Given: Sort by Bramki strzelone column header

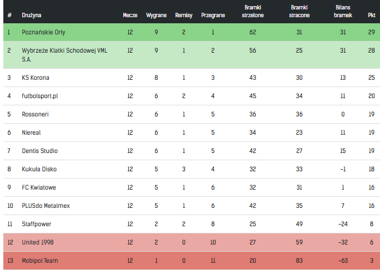Looking at the screenshot, I should [253, 12].
